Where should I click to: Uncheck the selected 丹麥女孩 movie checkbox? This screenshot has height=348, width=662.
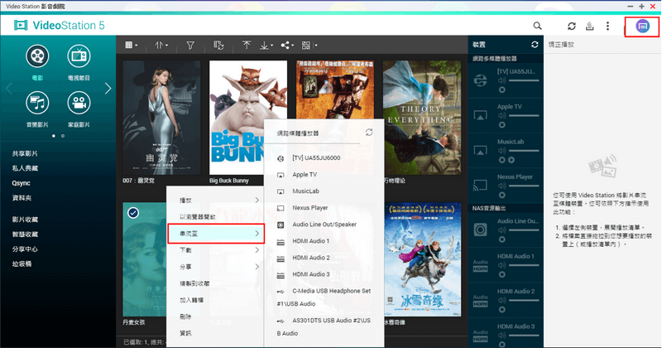(133, 213)
